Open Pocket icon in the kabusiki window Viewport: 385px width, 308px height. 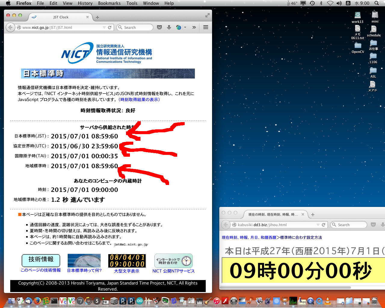373,225
